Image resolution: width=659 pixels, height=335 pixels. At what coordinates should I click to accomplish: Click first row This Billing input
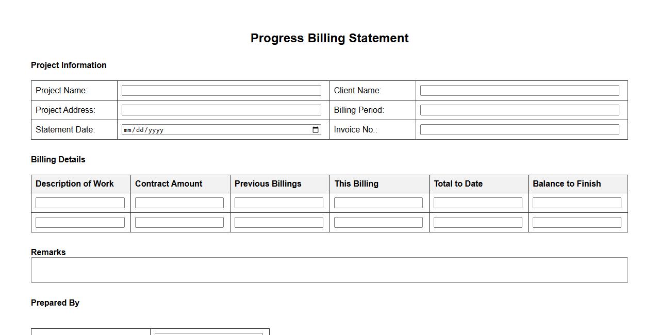point(378,203)
